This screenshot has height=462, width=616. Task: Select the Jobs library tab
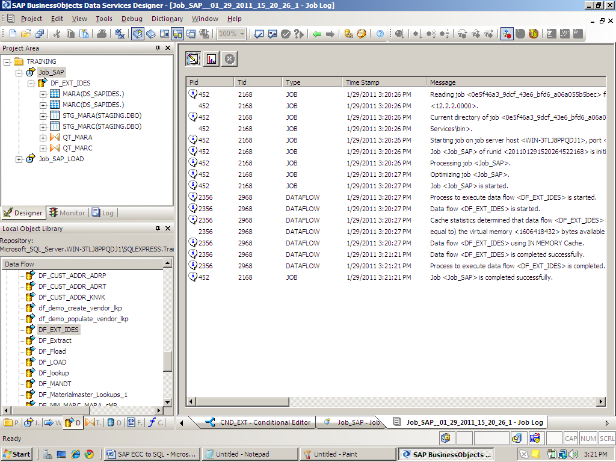click(32, 423)
